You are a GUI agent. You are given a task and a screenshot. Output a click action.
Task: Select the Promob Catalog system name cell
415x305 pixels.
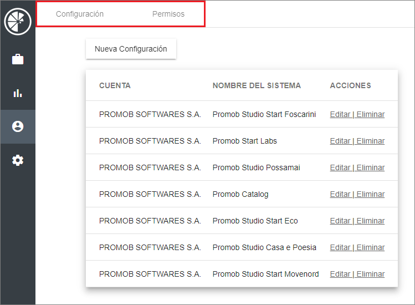point(240,195)
